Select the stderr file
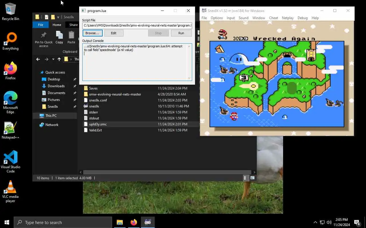Image resolution: width=366 pixels, height=228 pixels. [x=94, y=112]
